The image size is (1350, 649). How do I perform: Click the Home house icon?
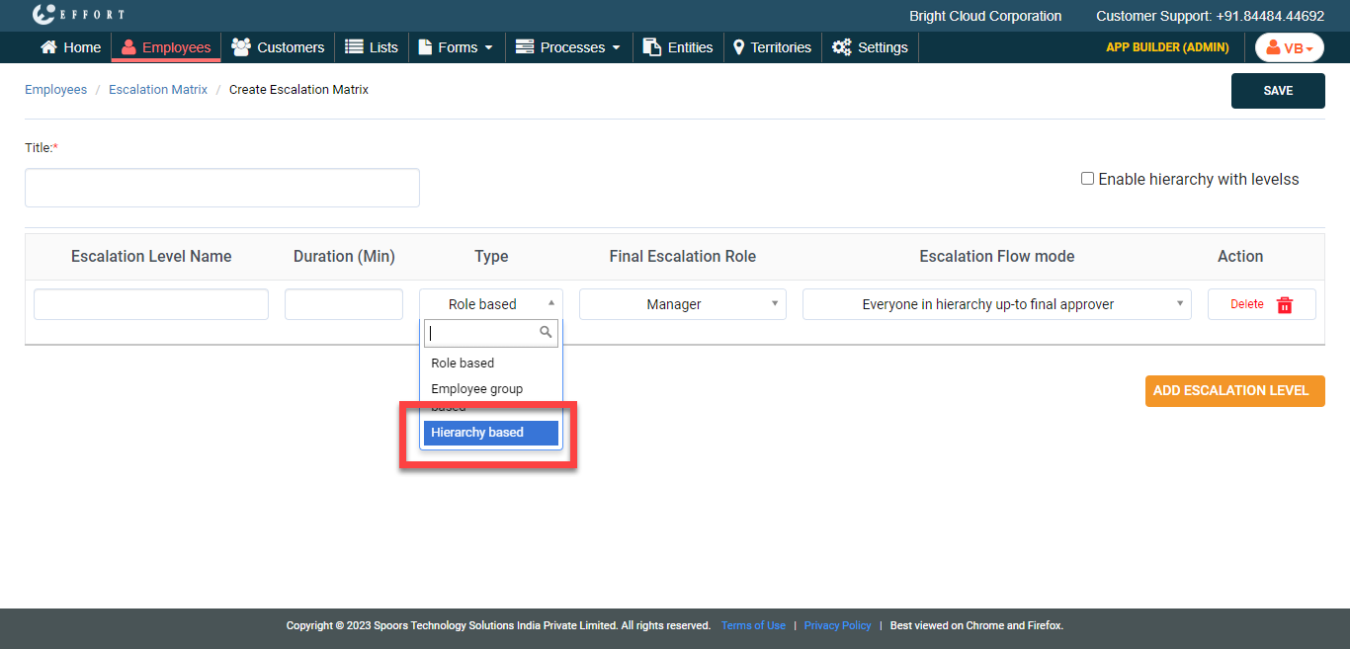48,47
